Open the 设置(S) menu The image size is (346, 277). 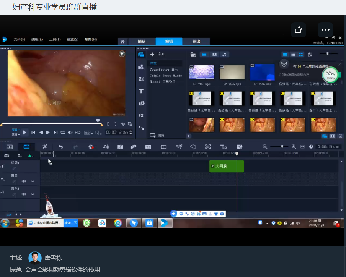pyautogui.click(x=73, y=39)
